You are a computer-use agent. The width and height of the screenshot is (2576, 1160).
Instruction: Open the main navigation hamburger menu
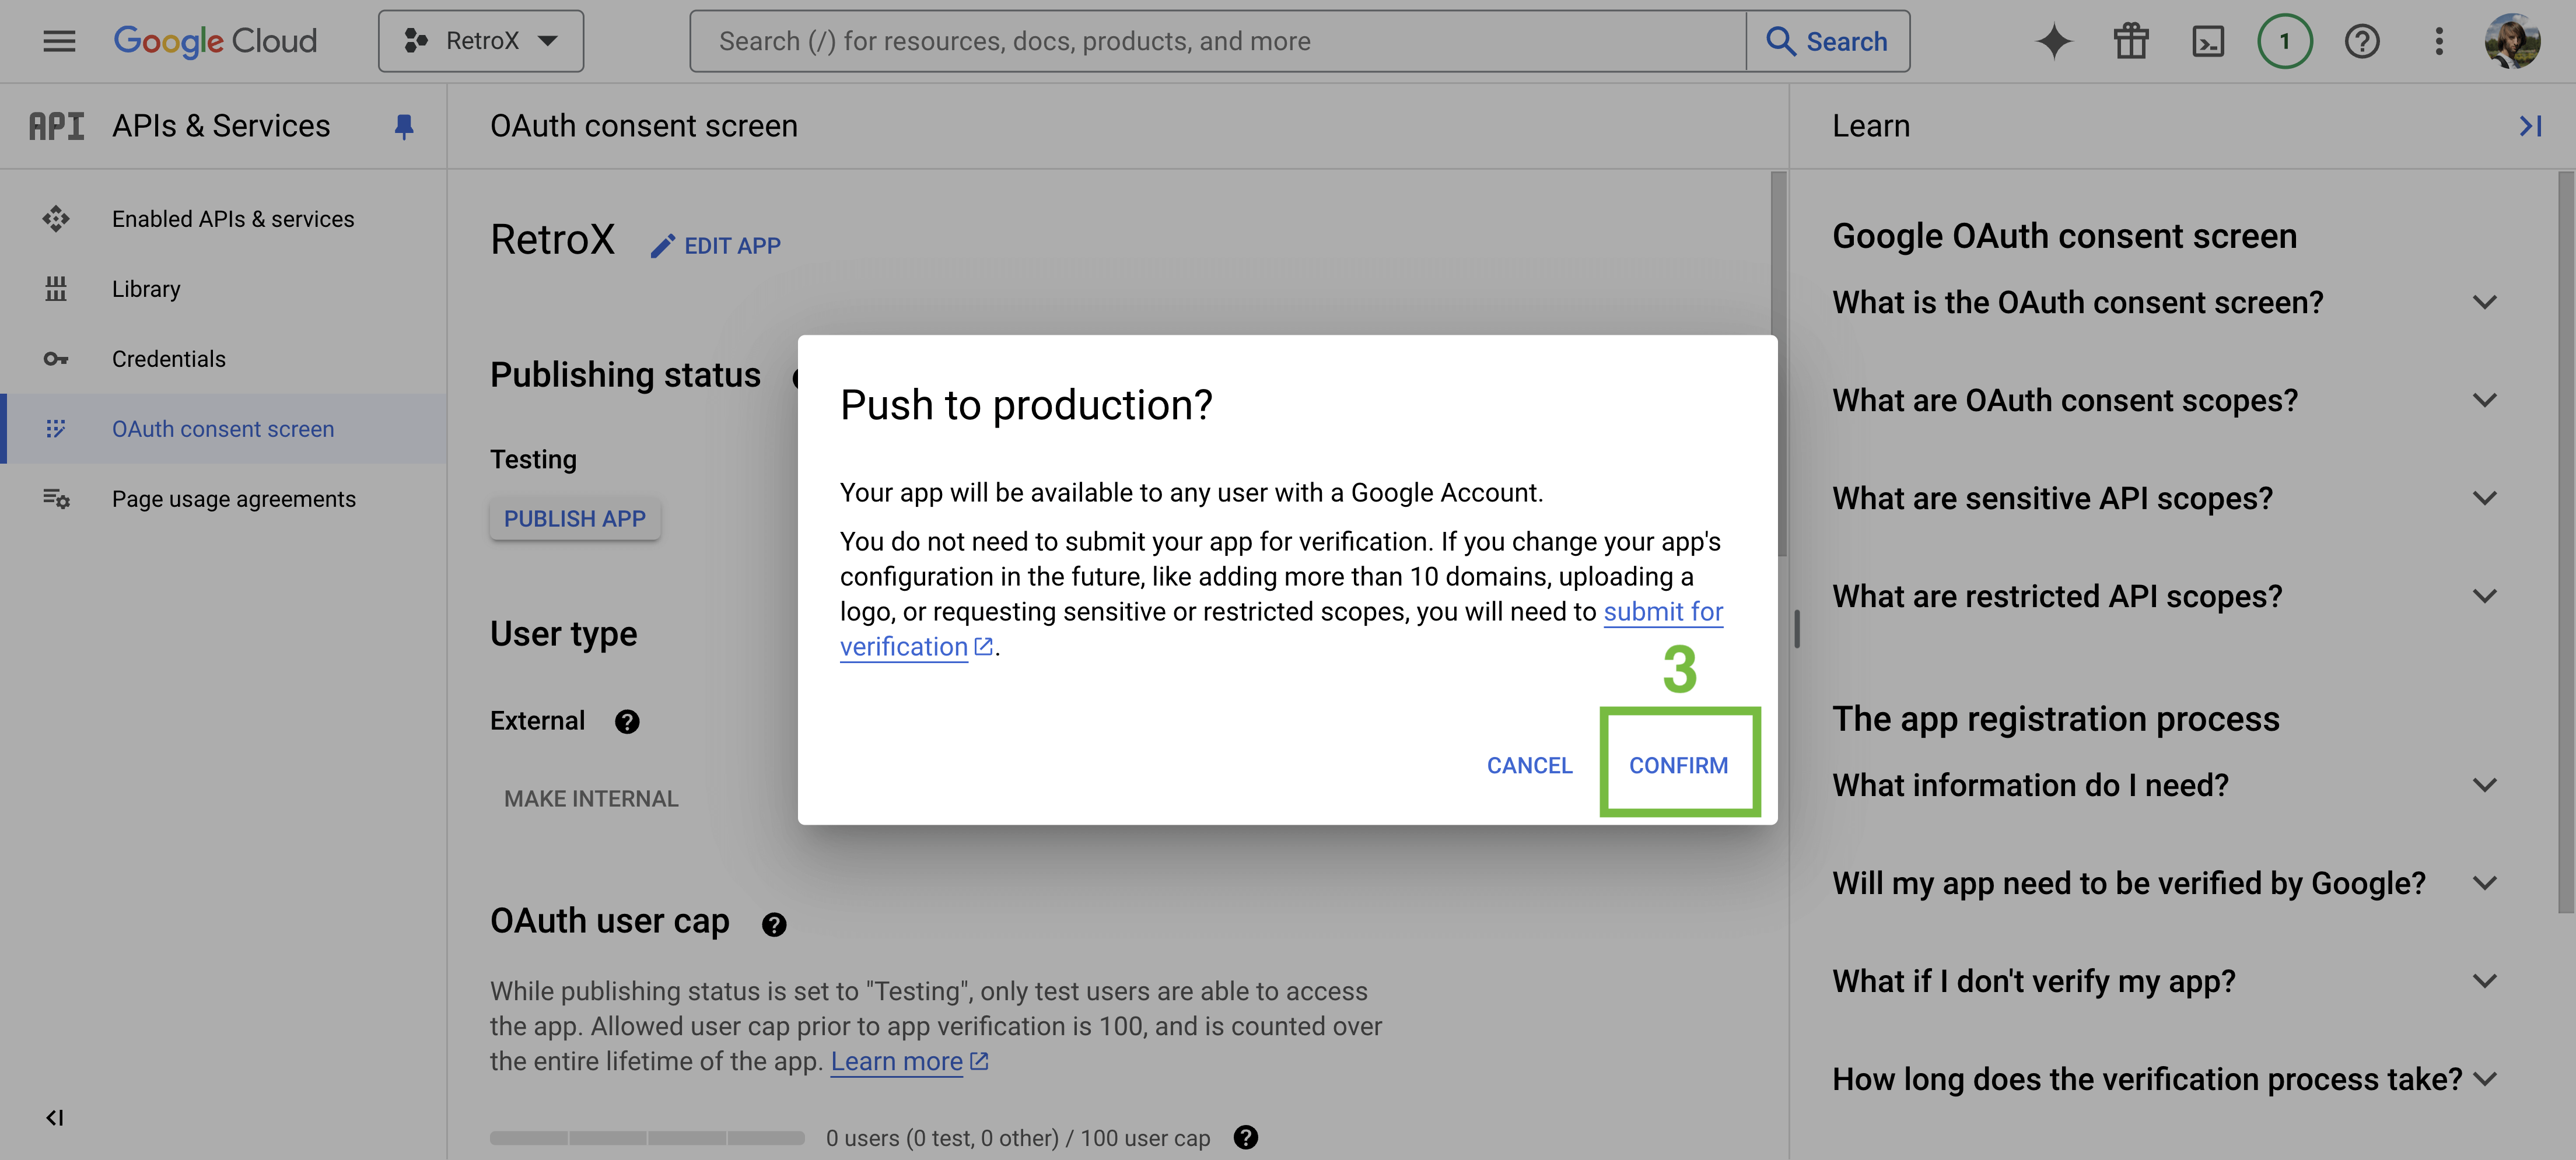coord(59,41)
